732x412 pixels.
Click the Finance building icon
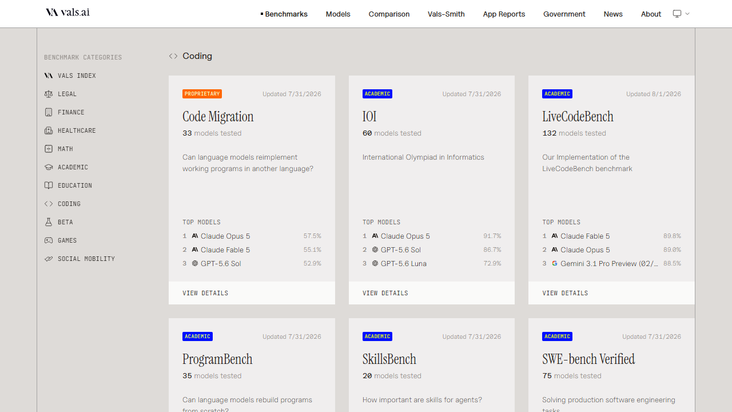click(x=49, y=112)
